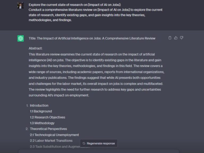Image resolution: width=204 pixels, height=153 pixels.
Task: Select the Theoretical Perspectives outline item
Action: point(48,129)
